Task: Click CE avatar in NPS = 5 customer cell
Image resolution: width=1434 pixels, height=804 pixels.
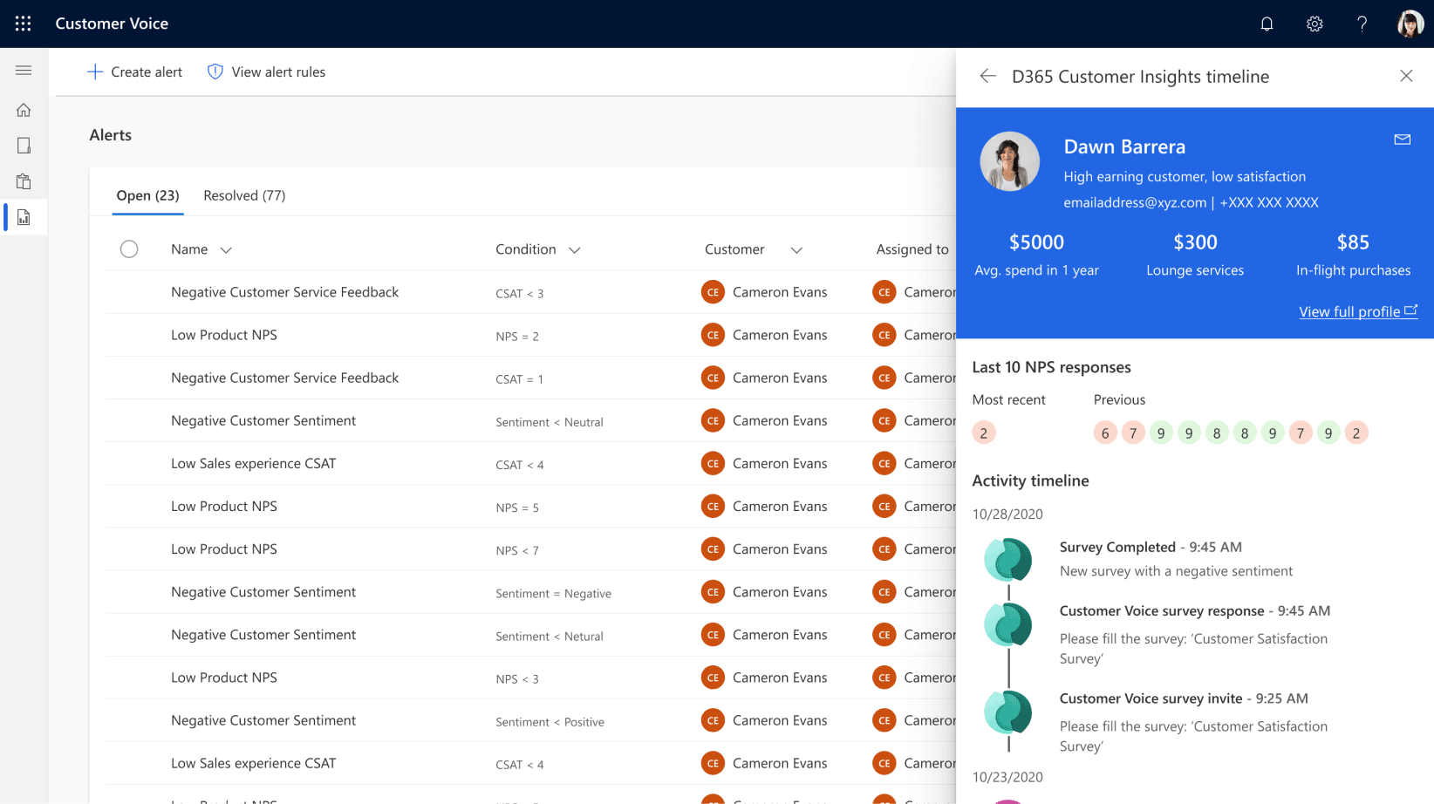Action: pyautogui.click(x=713, y=506)
